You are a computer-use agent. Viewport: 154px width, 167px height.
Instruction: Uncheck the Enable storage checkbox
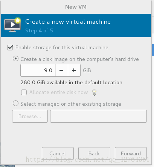point(10,48)
